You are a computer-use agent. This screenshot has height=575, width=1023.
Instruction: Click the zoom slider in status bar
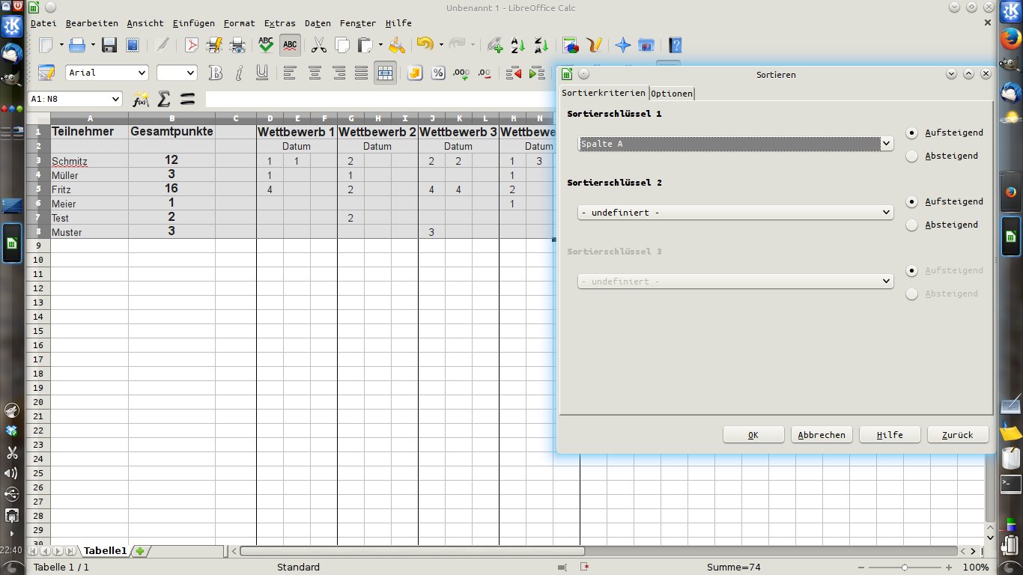905,568
